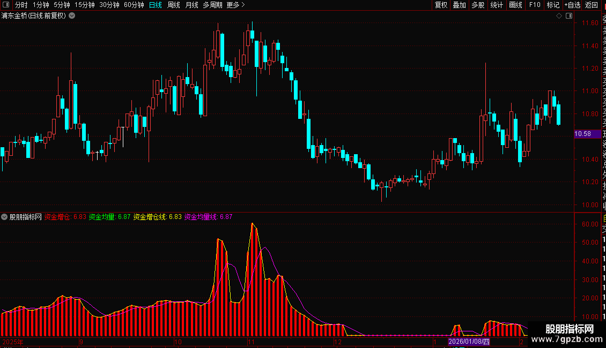This screenshot has width=606, height=348.
Task: Add stock with +自选 button
Action: tap(573, 5)
